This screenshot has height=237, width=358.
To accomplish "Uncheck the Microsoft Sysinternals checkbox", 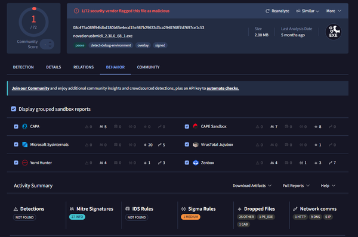I will coord(16,145).
